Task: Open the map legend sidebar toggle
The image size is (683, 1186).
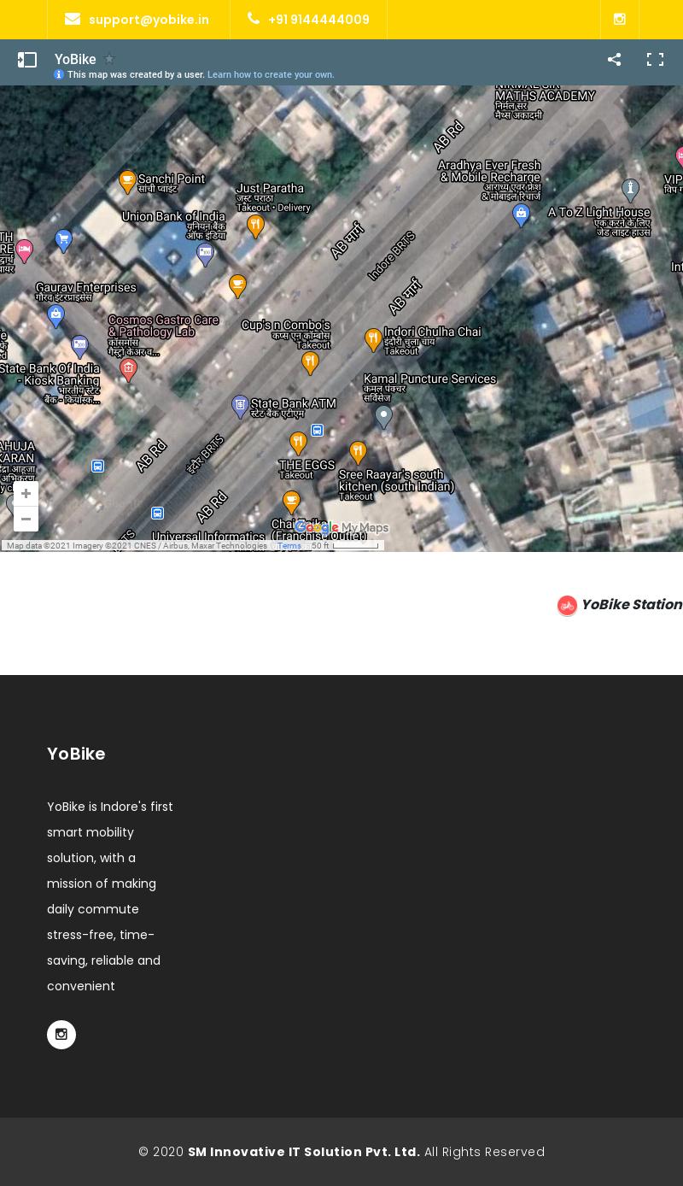Action: click(x=27, y=60)
